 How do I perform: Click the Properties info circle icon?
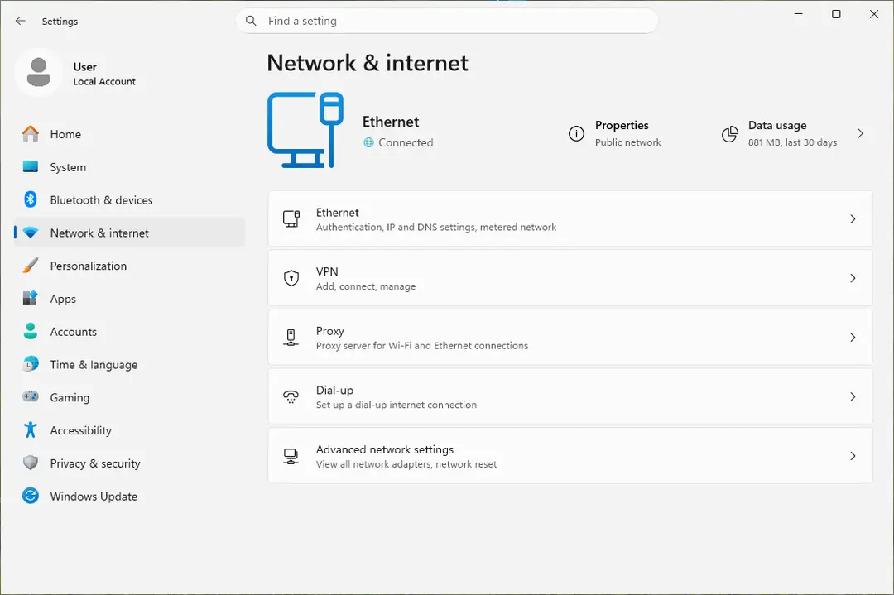coord(576,133)
